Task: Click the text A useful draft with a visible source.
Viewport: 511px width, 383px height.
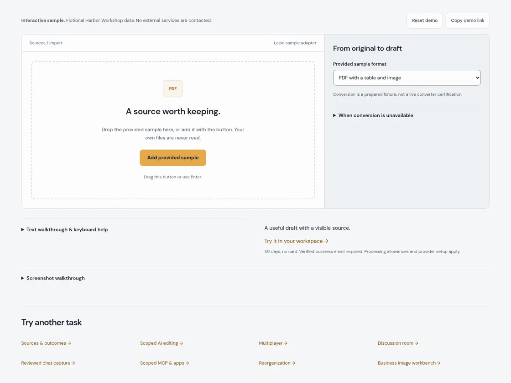Action: click(307, 228)
